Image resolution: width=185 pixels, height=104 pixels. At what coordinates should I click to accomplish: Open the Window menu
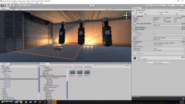(x=37, y=3)
